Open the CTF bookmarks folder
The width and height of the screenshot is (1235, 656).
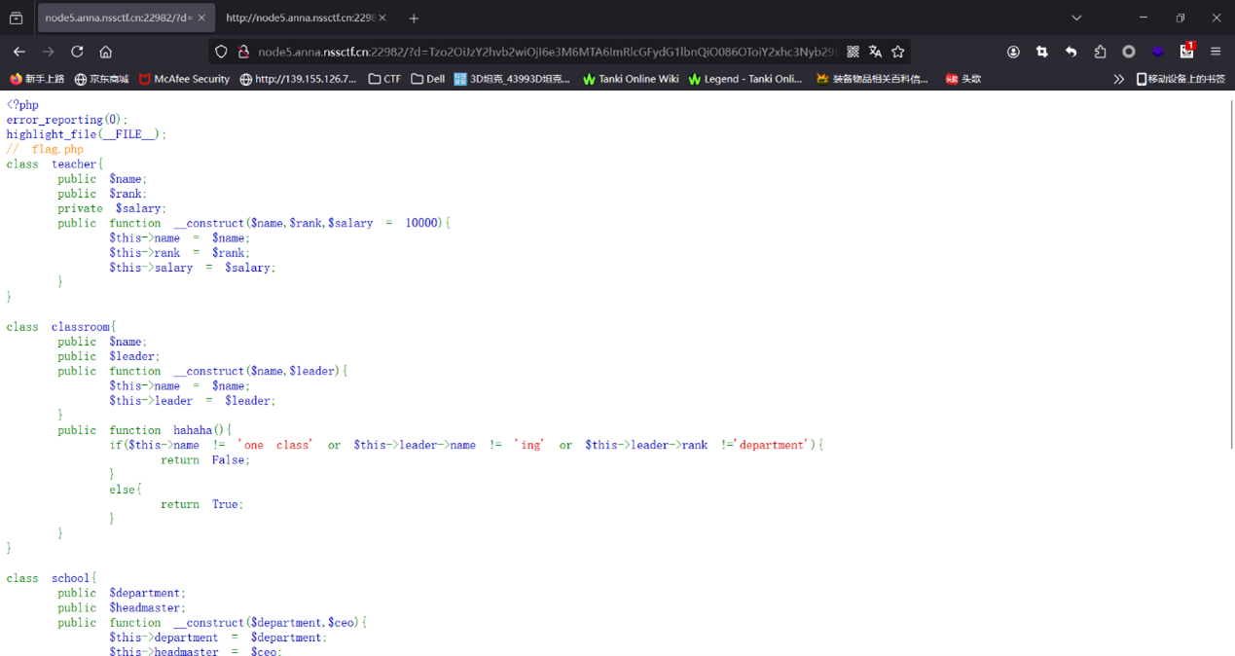pyautogui.click(x=384, y=79)
